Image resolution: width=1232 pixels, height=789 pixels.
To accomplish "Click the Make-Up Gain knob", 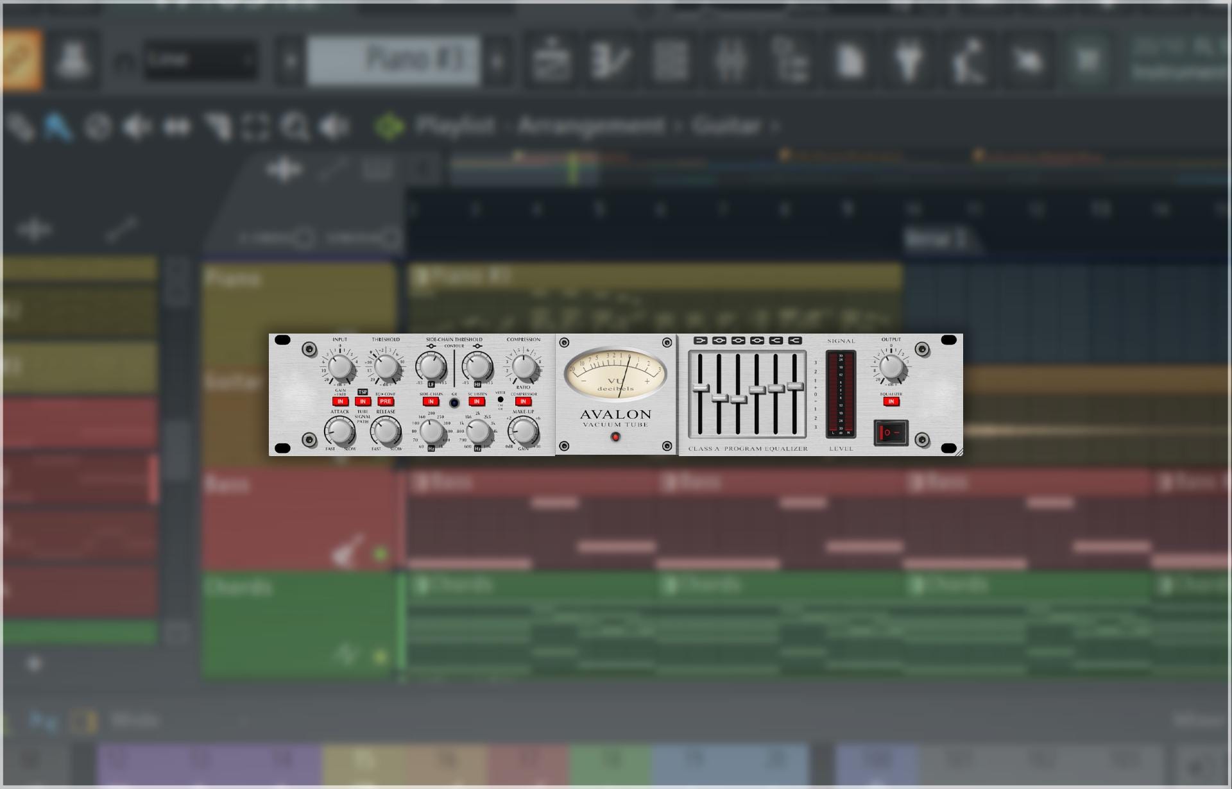I will click(x=524, y=431).
